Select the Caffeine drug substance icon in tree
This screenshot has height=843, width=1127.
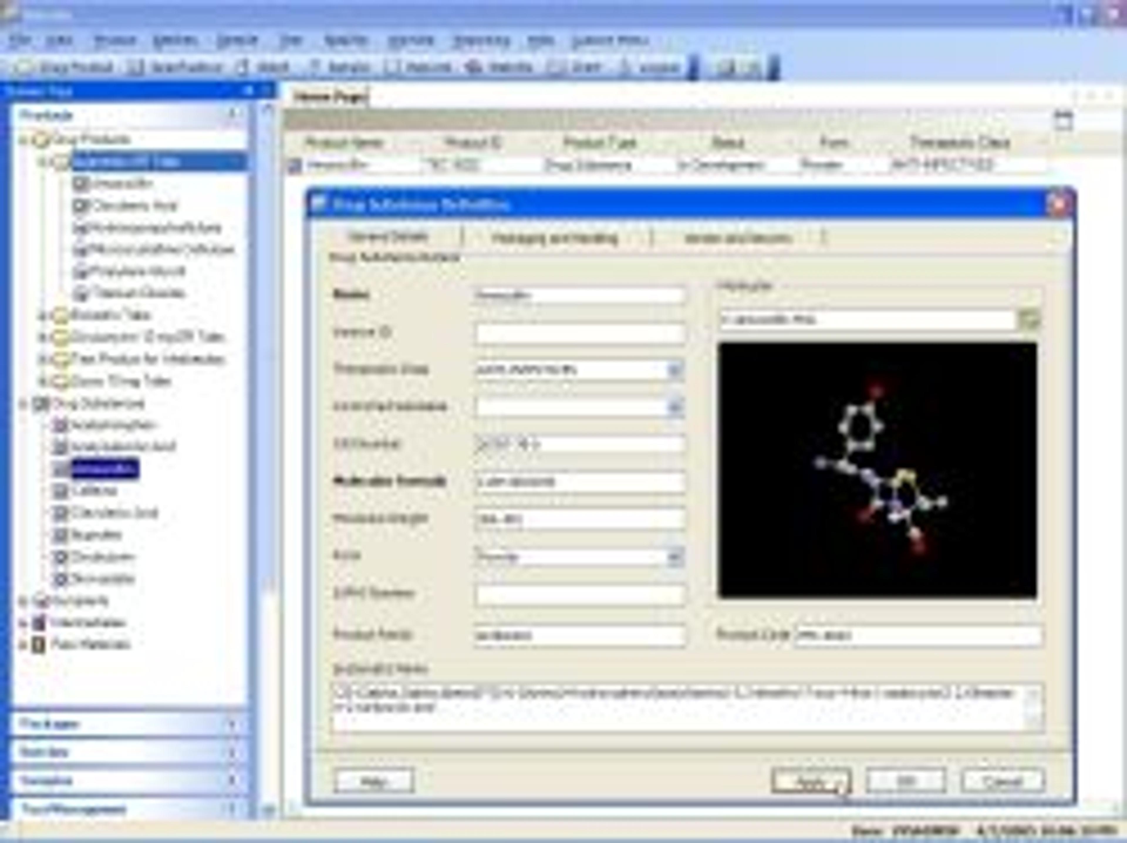click(61, 491)
